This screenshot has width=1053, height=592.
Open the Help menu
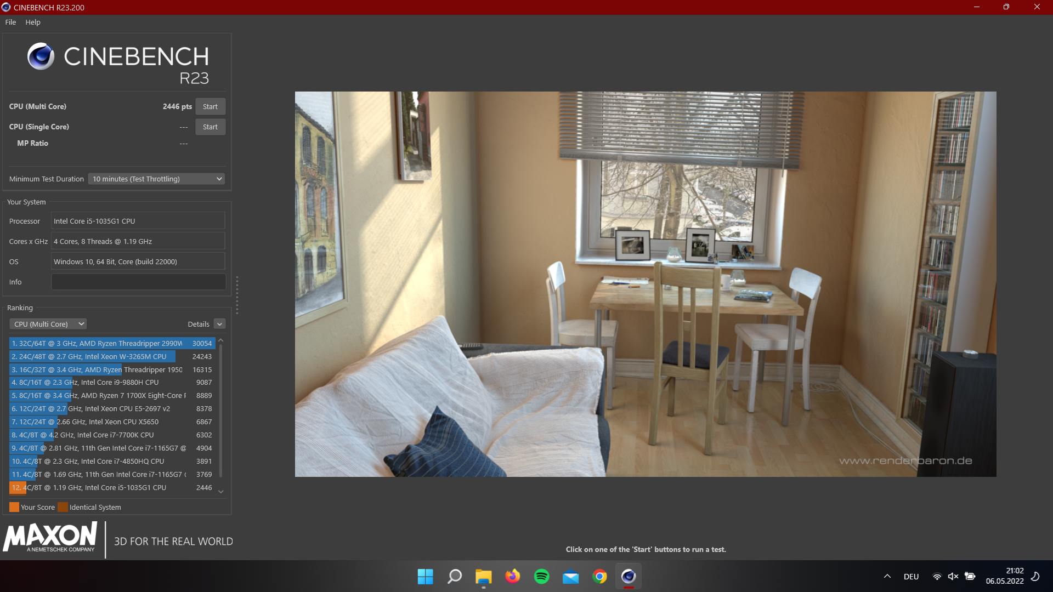point(33,22)
